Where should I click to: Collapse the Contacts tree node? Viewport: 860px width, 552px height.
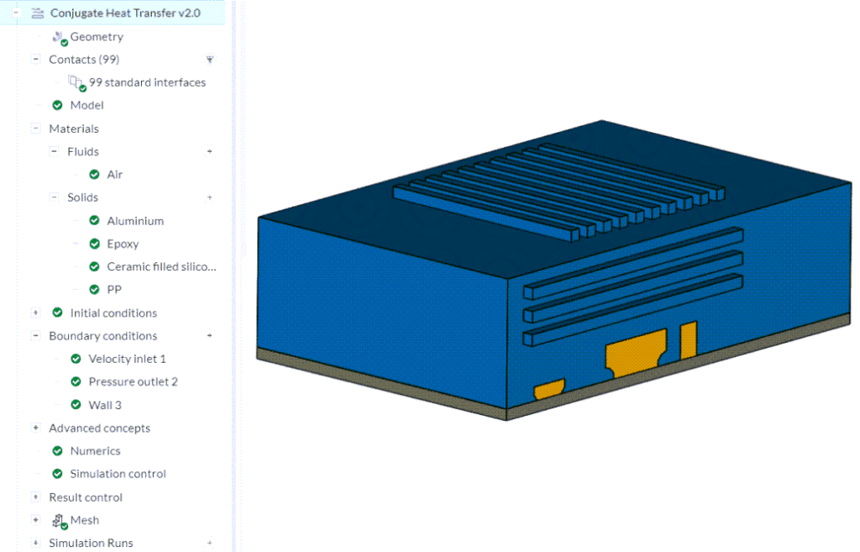pos(34,59)
